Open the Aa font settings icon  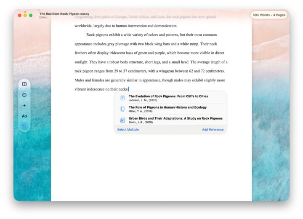(24, 116)
